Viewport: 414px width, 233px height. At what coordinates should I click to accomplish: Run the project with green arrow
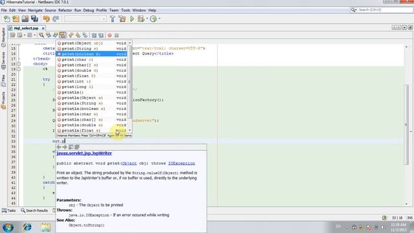pyautogui.click(x=132, y=19)
